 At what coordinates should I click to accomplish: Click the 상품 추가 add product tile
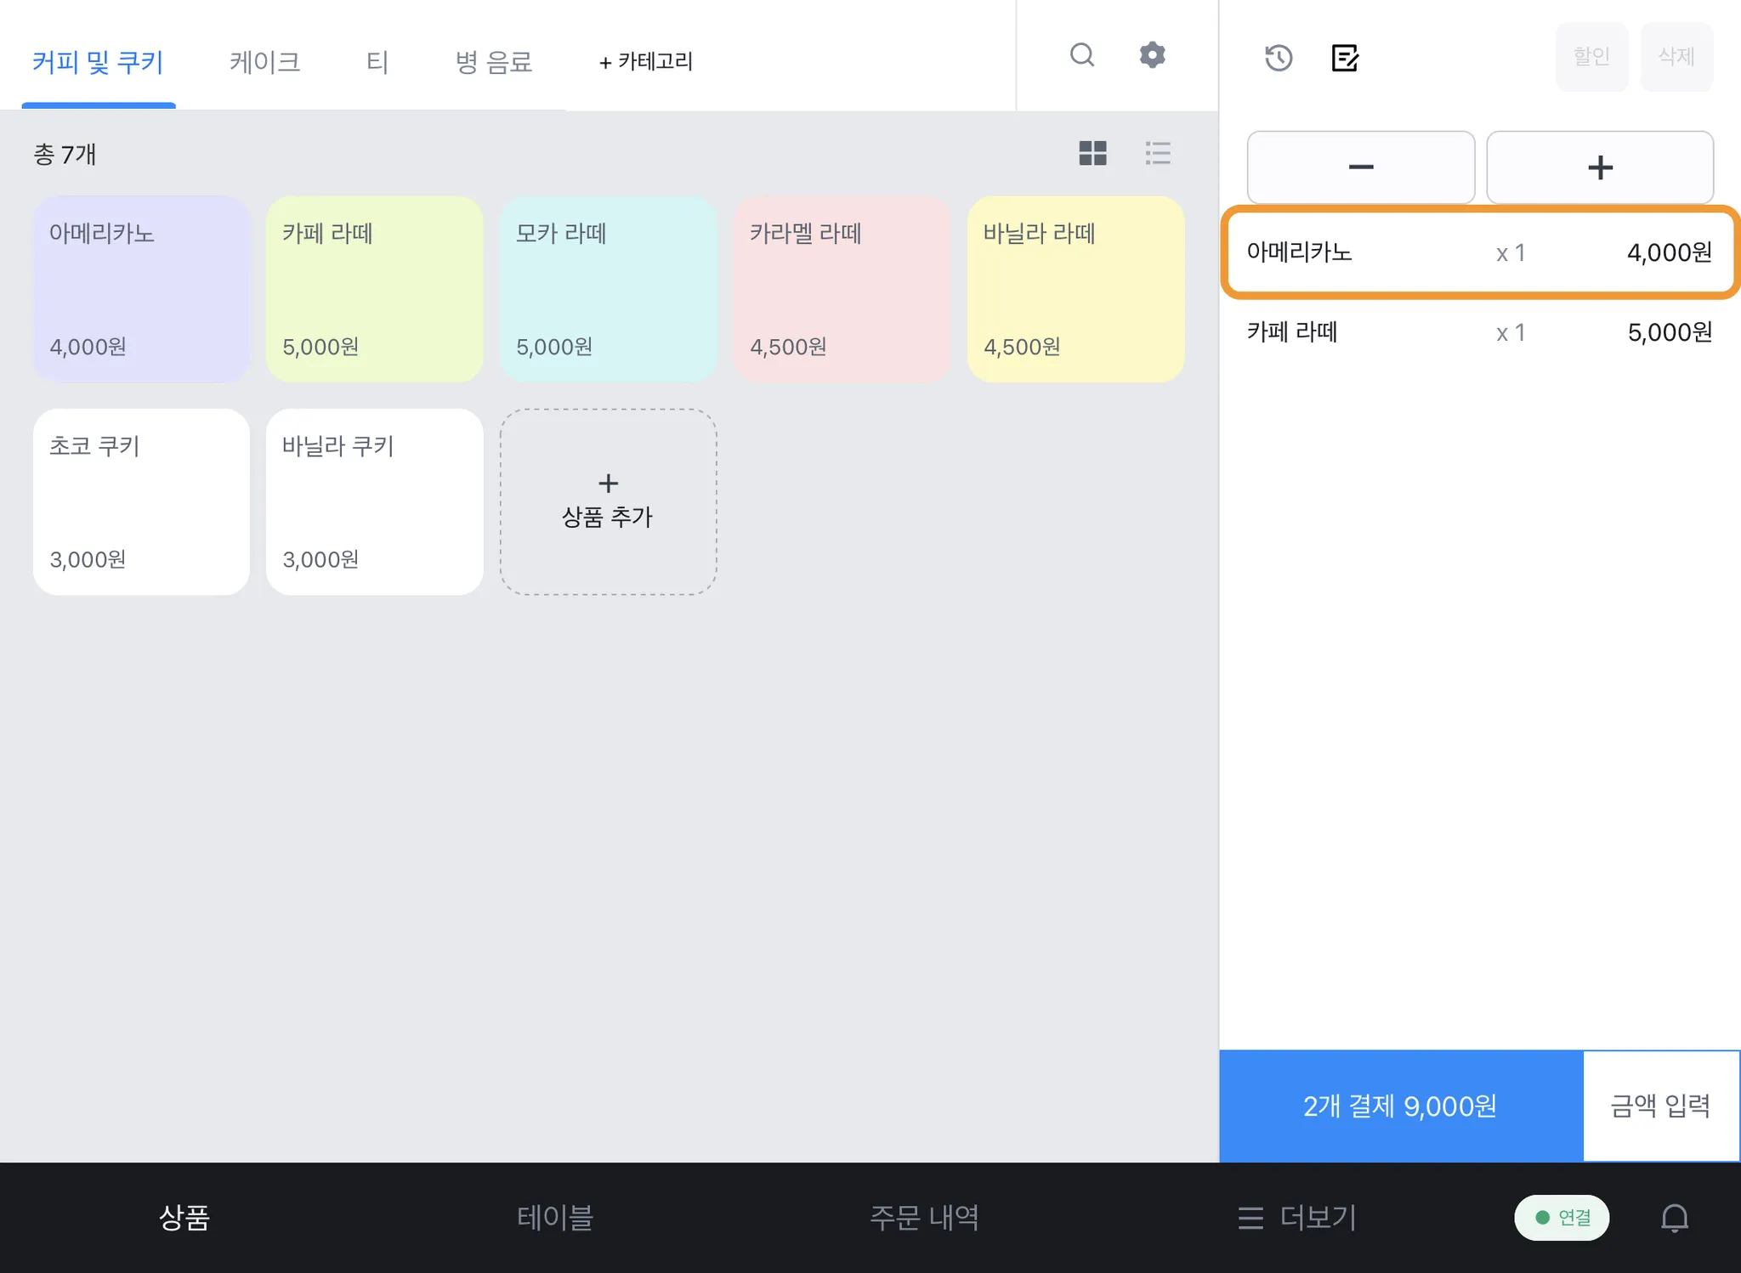point(608,501)
